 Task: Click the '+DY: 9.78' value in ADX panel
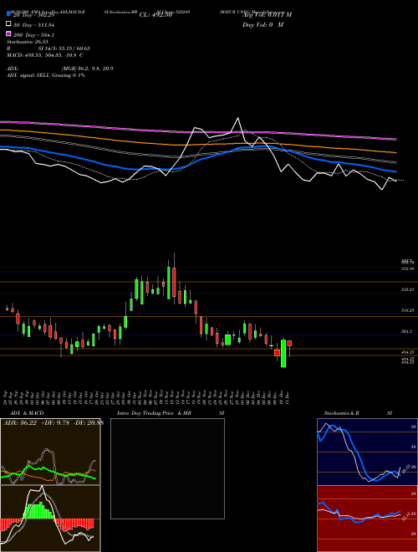[x=55, y=423]
